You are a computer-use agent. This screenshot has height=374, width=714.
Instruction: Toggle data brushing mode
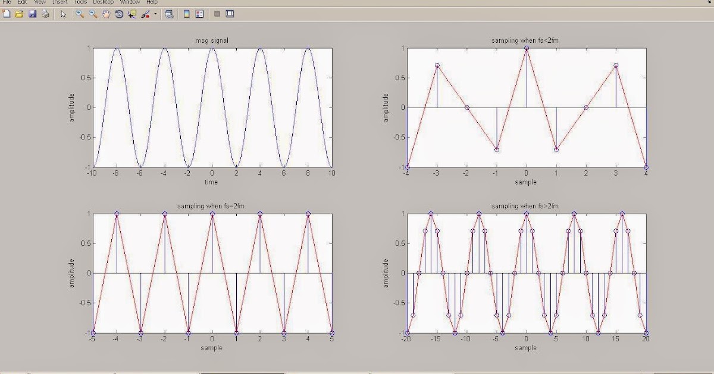[x=143, y=14]
